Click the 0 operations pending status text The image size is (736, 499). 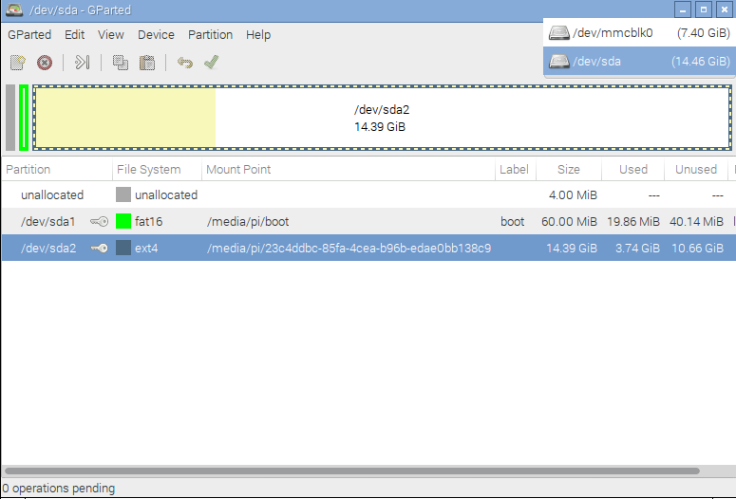(x=59, y=489)
